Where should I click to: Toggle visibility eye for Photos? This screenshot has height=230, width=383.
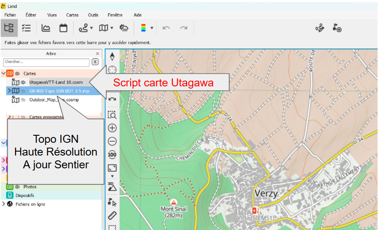18,187
